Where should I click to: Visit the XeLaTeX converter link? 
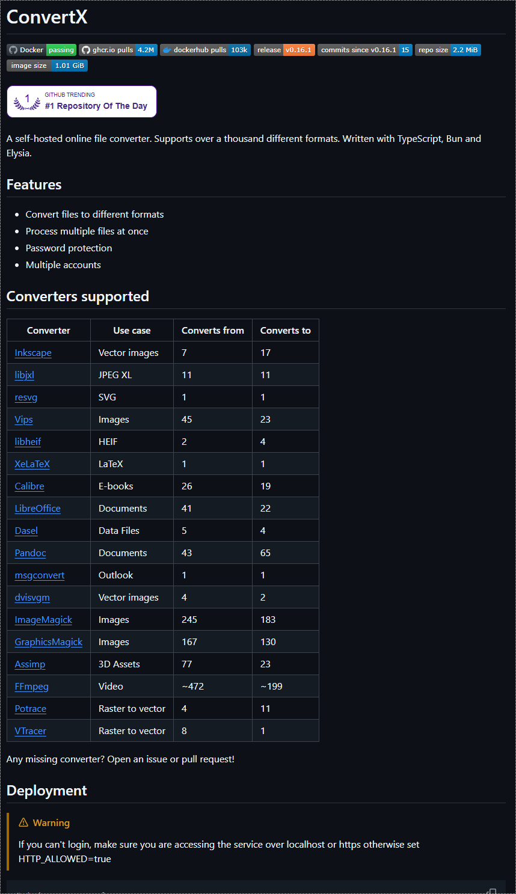click(x=32, y=464)
